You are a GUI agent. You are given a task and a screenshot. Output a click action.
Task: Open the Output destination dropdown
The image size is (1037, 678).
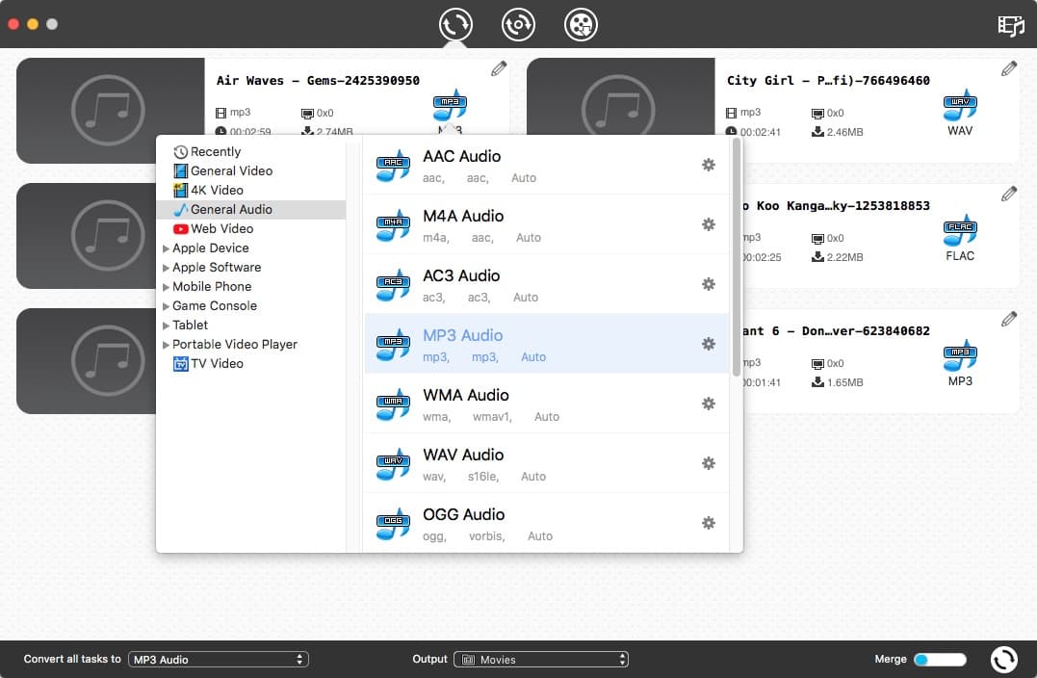541,659
